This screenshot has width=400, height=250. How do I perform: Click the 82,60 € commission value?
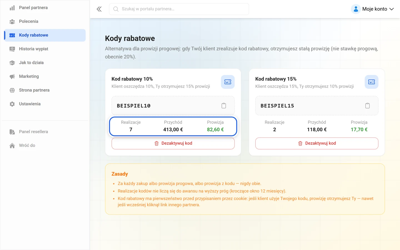pyautogui.click(x=215, y=129)
